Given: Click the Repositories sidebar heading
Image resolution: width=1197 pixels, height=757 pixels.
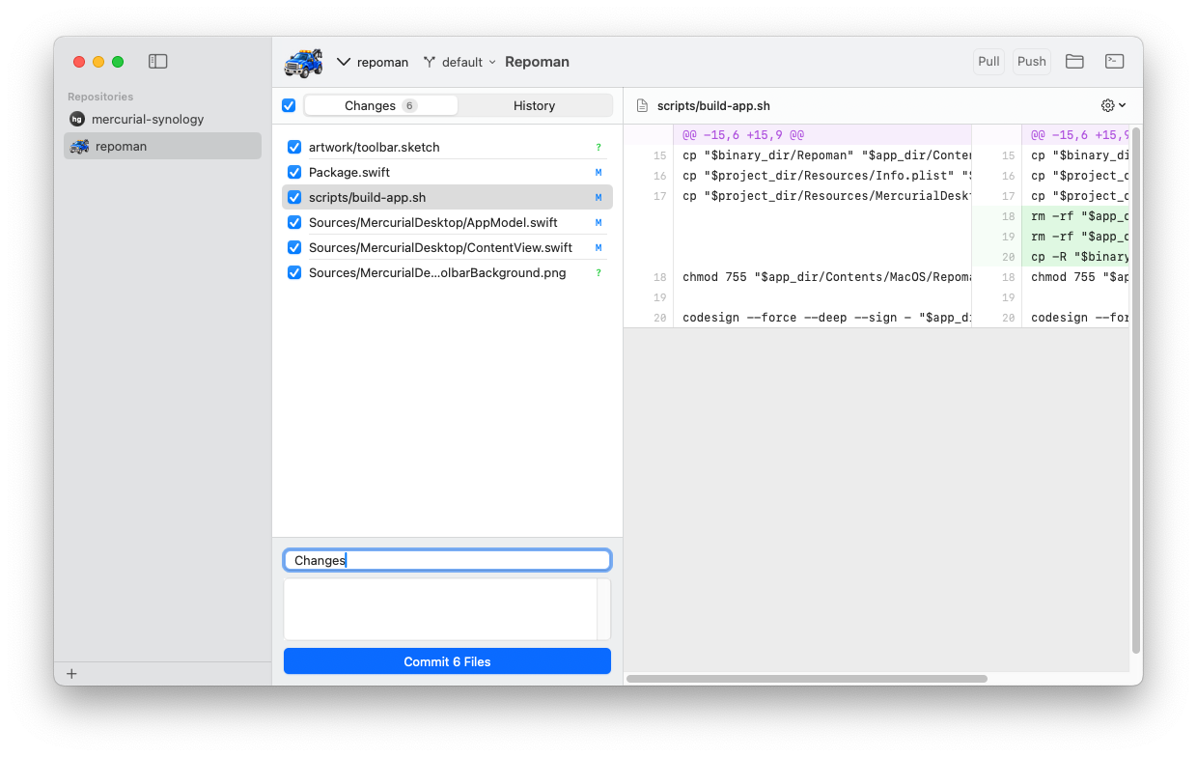Looking at the screenshot, I should pos(100,97).
